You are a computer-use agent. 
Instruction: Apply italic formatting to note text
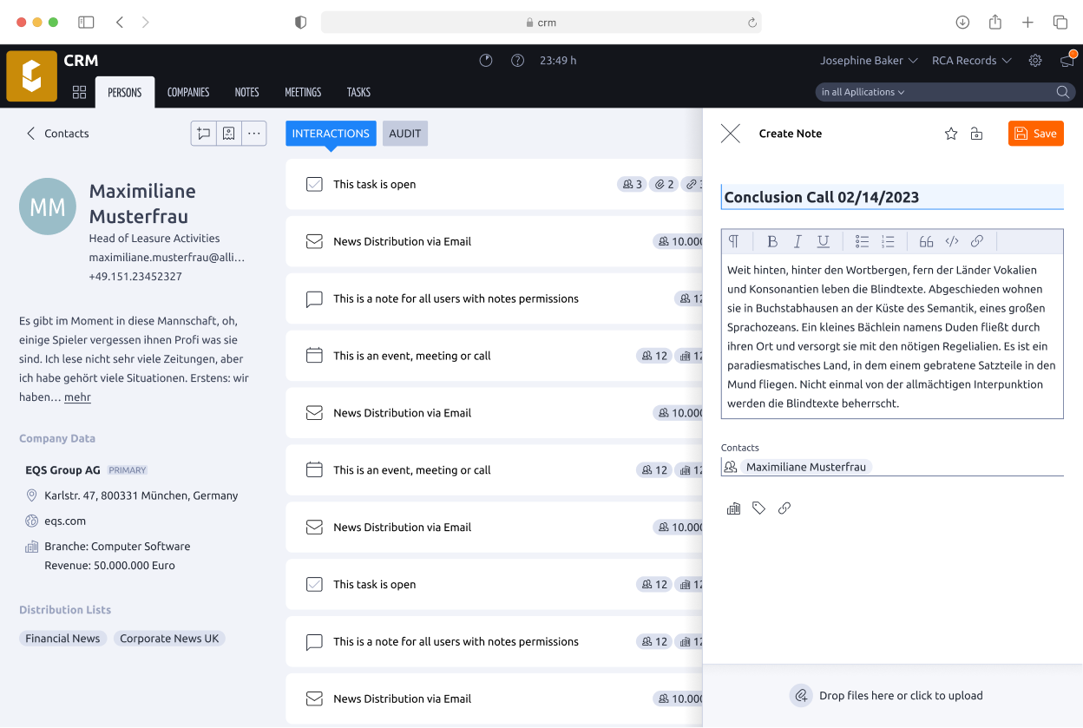(797, 241)
